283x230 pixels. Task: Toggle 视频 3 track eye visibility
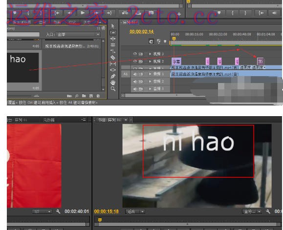tap(135, 54)
